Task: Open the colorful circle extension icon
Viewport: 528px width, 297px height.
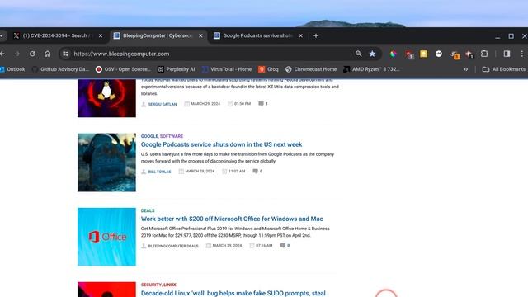Action: [x=394, y=54]
